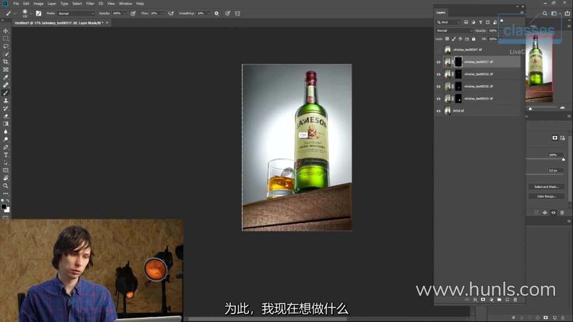
Task: Close the Untitled1 document tab
Action: point(107,23)
